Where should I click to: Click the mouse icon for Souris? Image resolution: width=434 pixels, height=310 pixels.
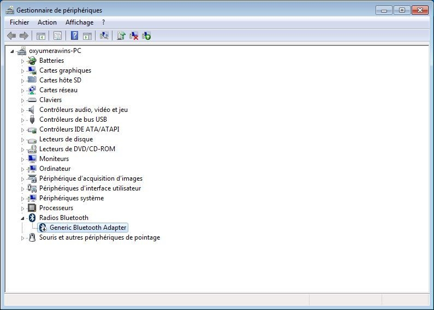point(32,237)
